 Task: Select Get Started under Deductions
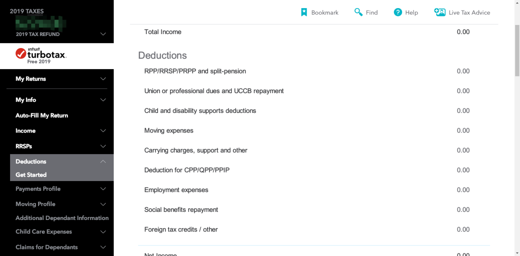(31, 175)
